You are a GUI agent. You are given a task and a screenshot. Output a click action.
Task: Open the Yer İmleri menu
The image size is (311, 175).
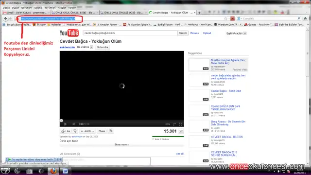point(50,8)
